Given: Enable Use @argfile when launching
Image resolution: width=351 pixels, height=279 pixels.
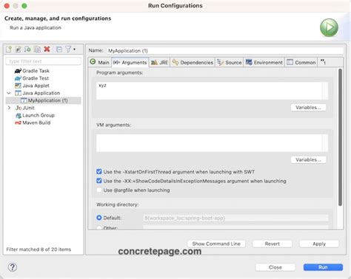Looking at the screenshot, I should tap(99, 190).
